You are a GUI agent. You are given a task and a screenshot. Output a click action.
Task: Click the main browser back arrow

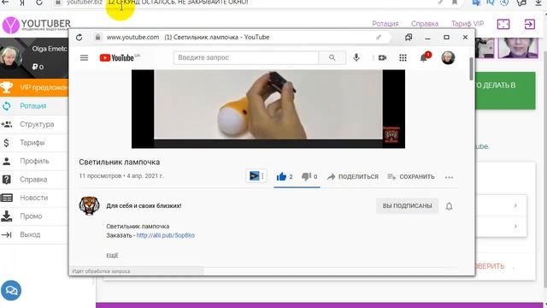click(x=5, y=3)
